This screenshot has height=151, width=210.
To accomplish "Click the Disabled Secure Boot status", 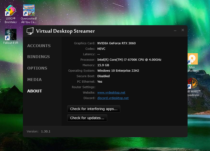I will [x=104, y=76].
